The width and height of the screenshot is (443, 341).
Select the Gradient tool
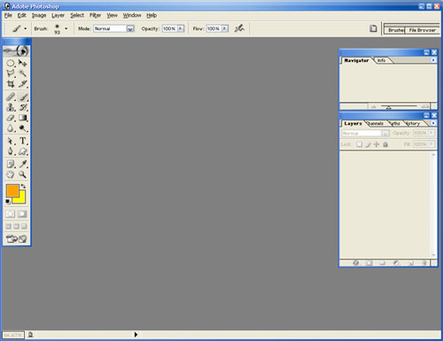coord(23,118)
